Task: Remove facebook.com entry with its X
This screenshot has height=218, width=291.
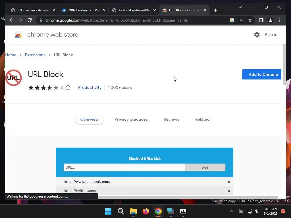Action: point(229,182)
